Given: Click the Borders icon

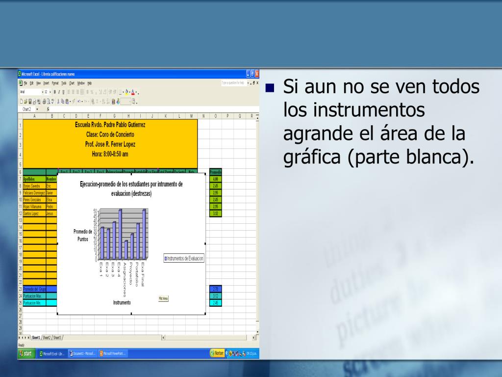Looking at the screenshot, I should coord(121,92).
